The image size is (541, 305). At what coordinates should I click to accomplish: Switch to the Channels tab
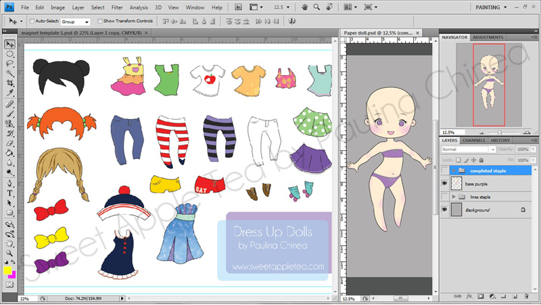click(x=473, y=141)
